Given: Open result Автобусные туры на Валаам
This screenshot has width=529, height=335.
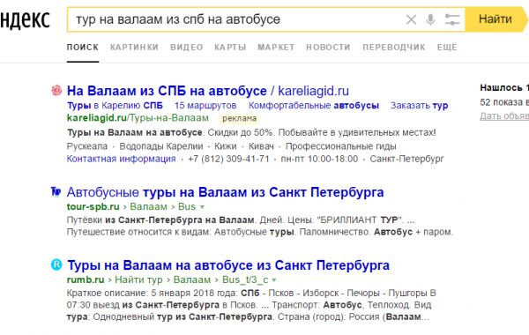Looking at the screenshot, I should (226, 192).
